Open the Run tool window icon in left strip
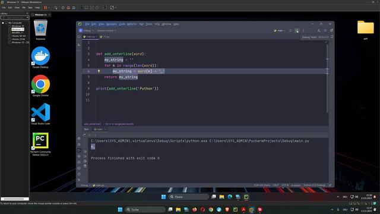 pyautogui.click(x=79, y=150)
